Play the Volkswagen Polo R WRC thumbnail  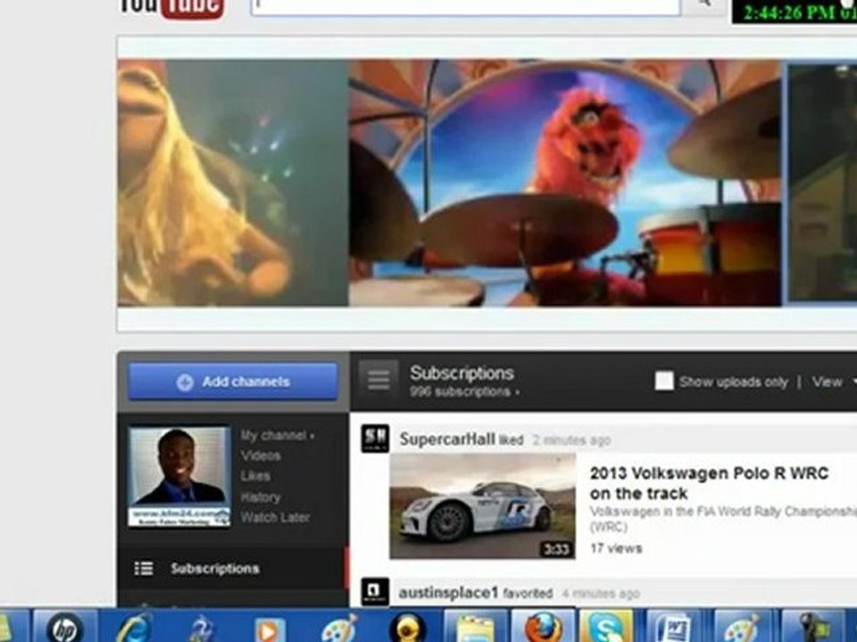tap(482, 506)
